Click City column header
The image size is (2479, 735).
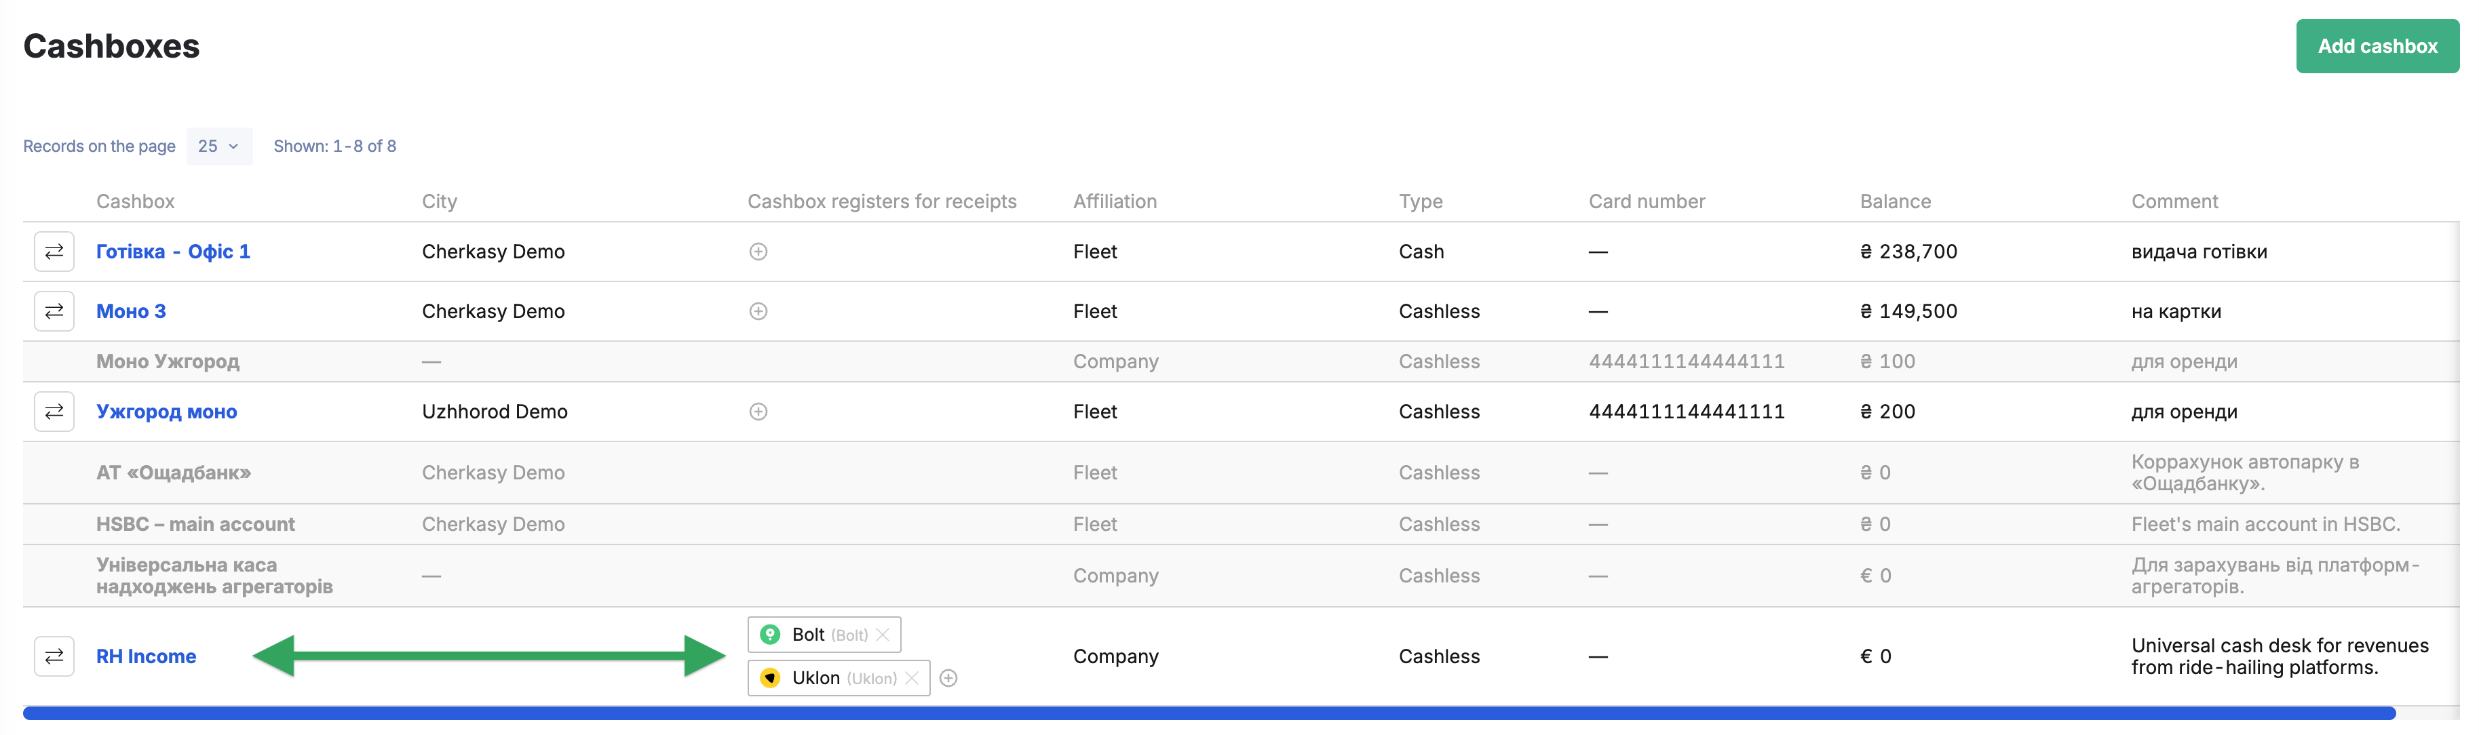(440, 201)
